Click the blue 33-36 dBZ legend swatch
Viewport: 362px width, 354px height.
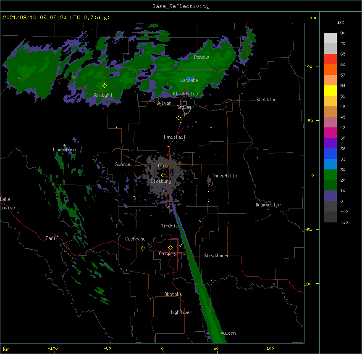[330, 153]
